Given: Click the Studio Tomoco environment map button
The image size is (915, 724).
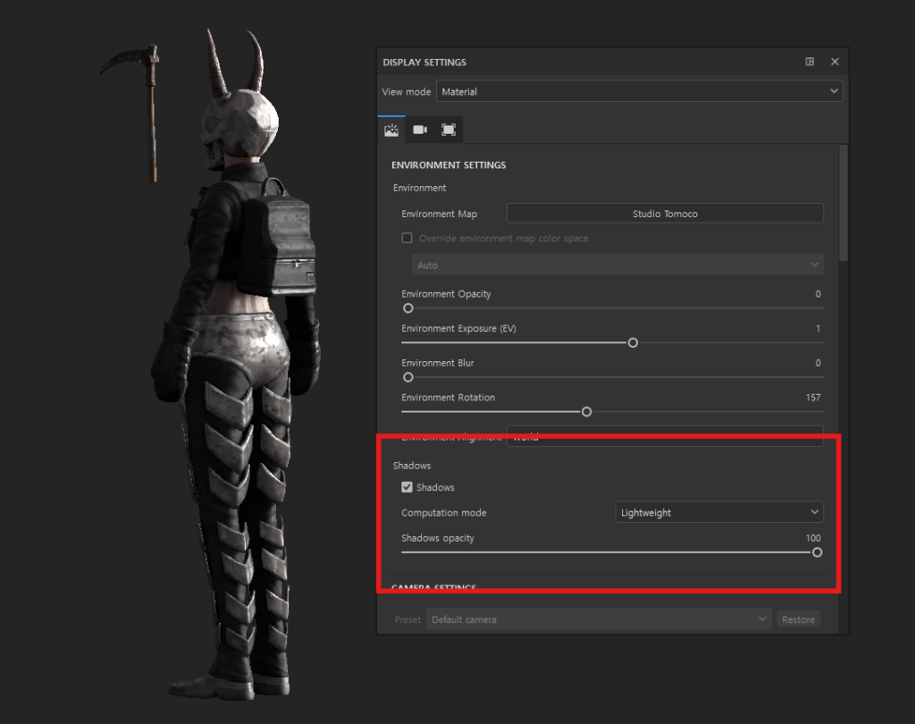Looking at the screenshot, I should point(665,214).
